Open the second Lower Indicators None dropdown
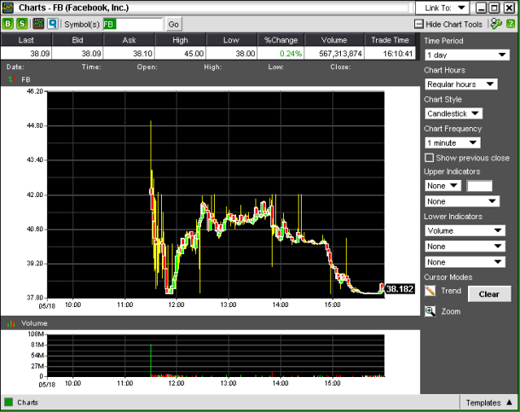 click(465, 247)
